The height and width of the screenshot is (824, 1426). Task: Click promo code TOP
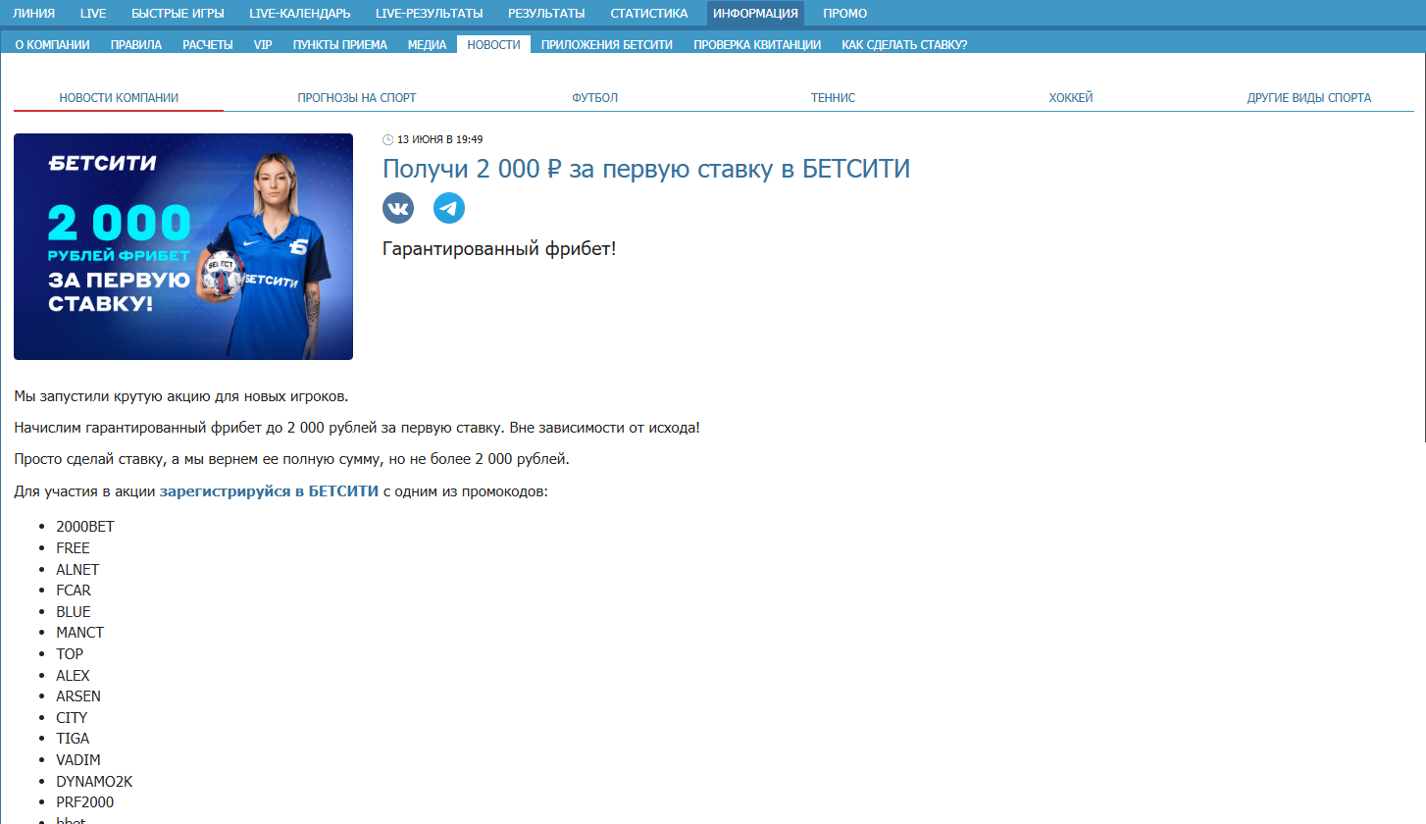70,654
